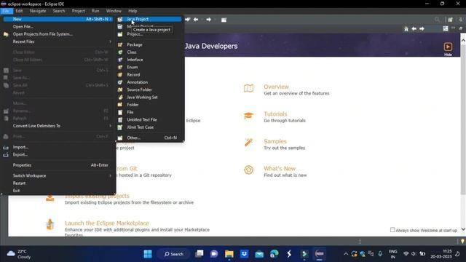Click the Interface icon in submenu
The width and height of the screenshot is (466, 262).
[x=120, y=60]
